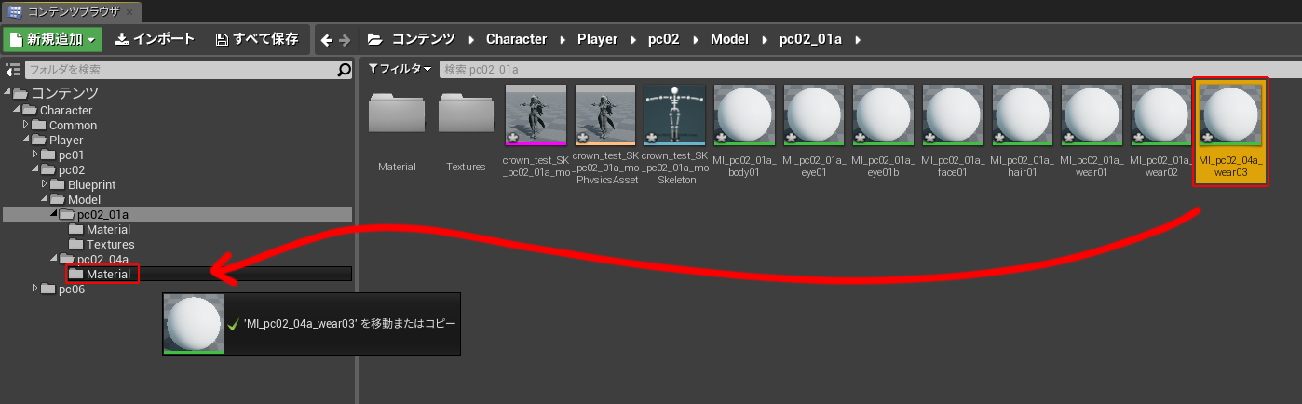Select the pc01 folder in tree

point(72,155)
